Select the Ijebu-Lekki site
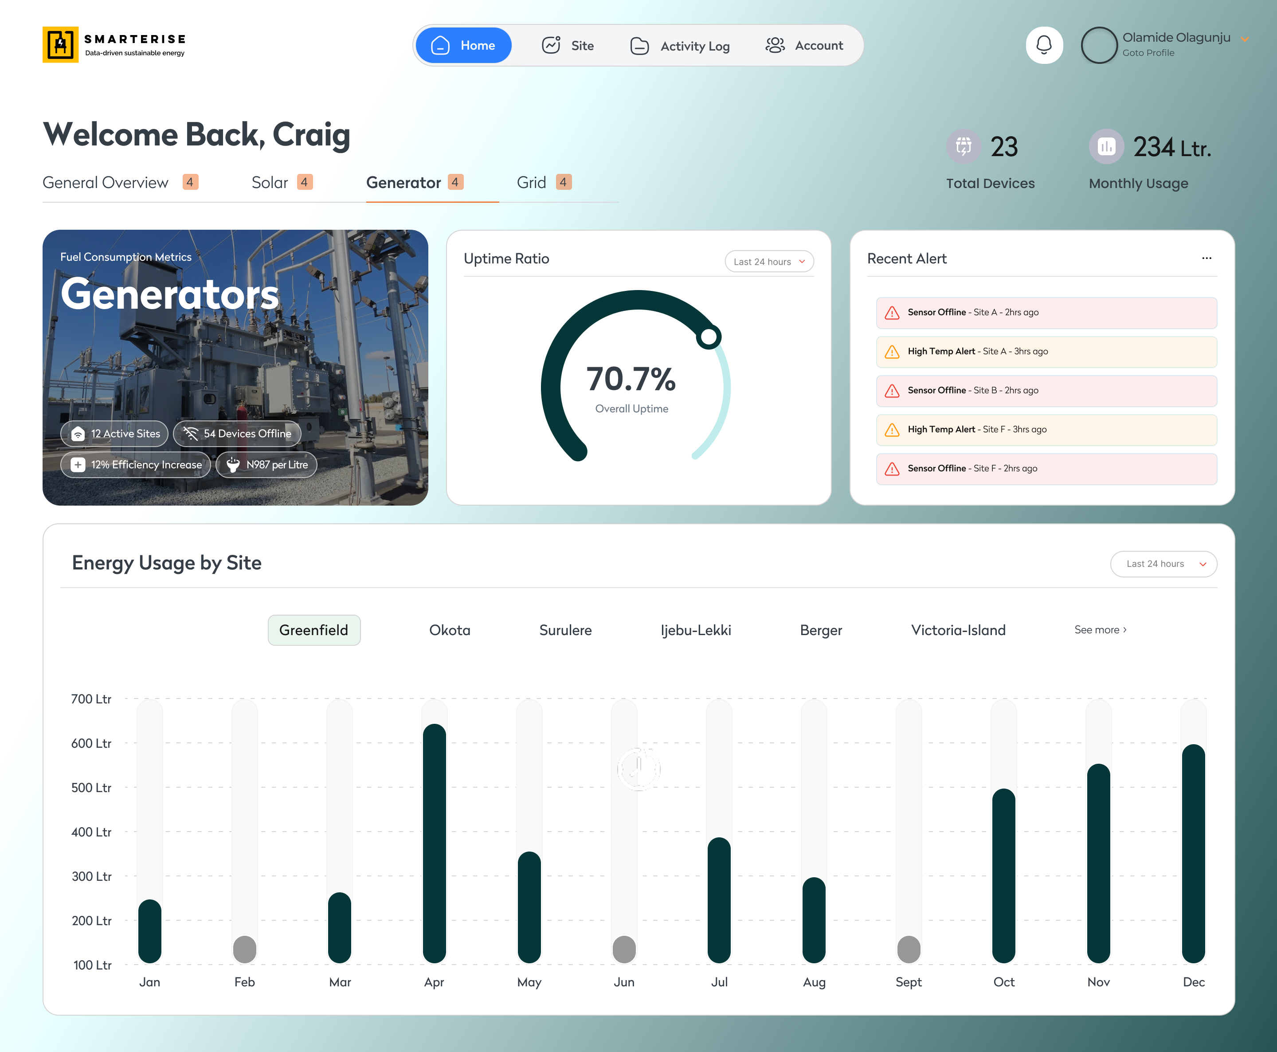The height and width of the screenshot is (1052, 1277). [695, 630]
